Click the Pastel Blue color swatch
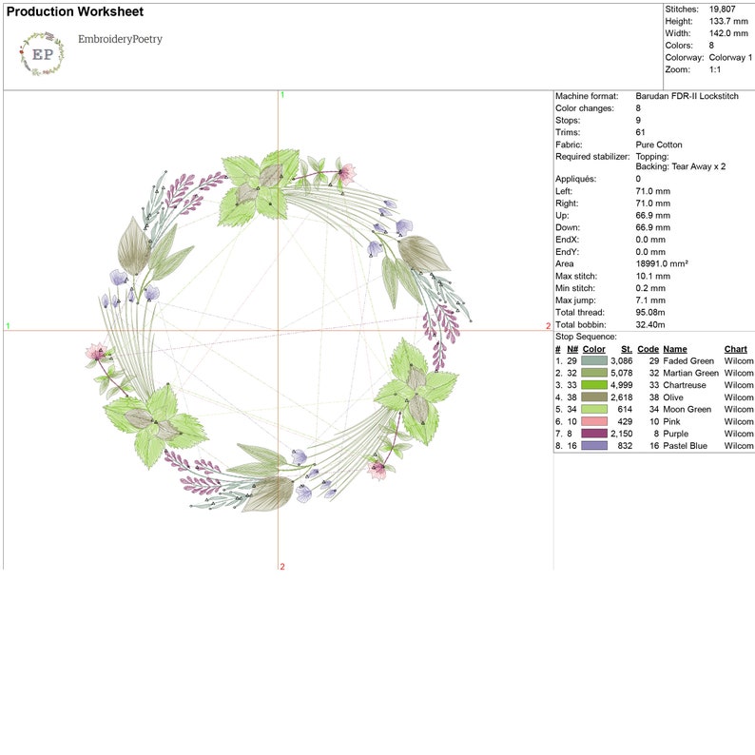 (x=594, y=445)
